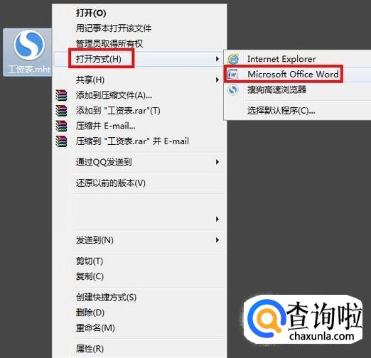Image resolution: width=371 pixels, height=358 pixels.
Task: Select the 工资表.mht file icon
Action: pos(28,52)
